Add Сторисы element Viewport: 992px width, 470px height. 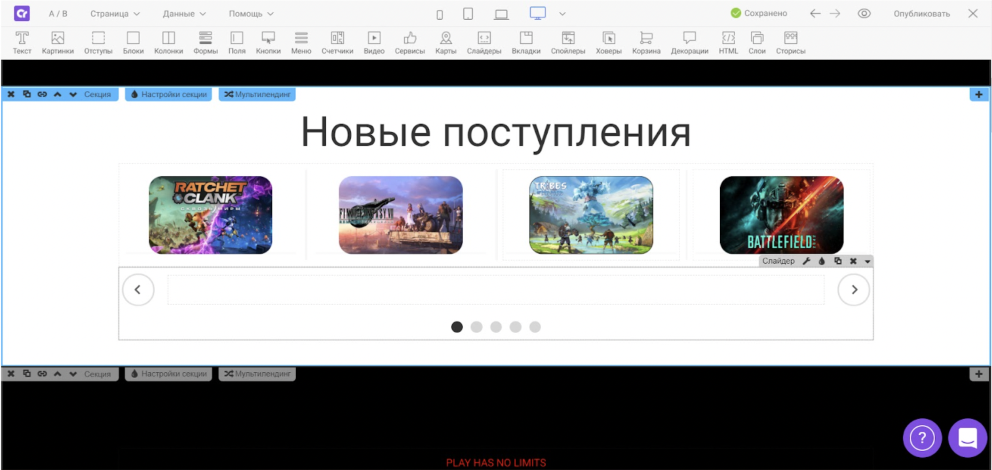pos(790,43)
